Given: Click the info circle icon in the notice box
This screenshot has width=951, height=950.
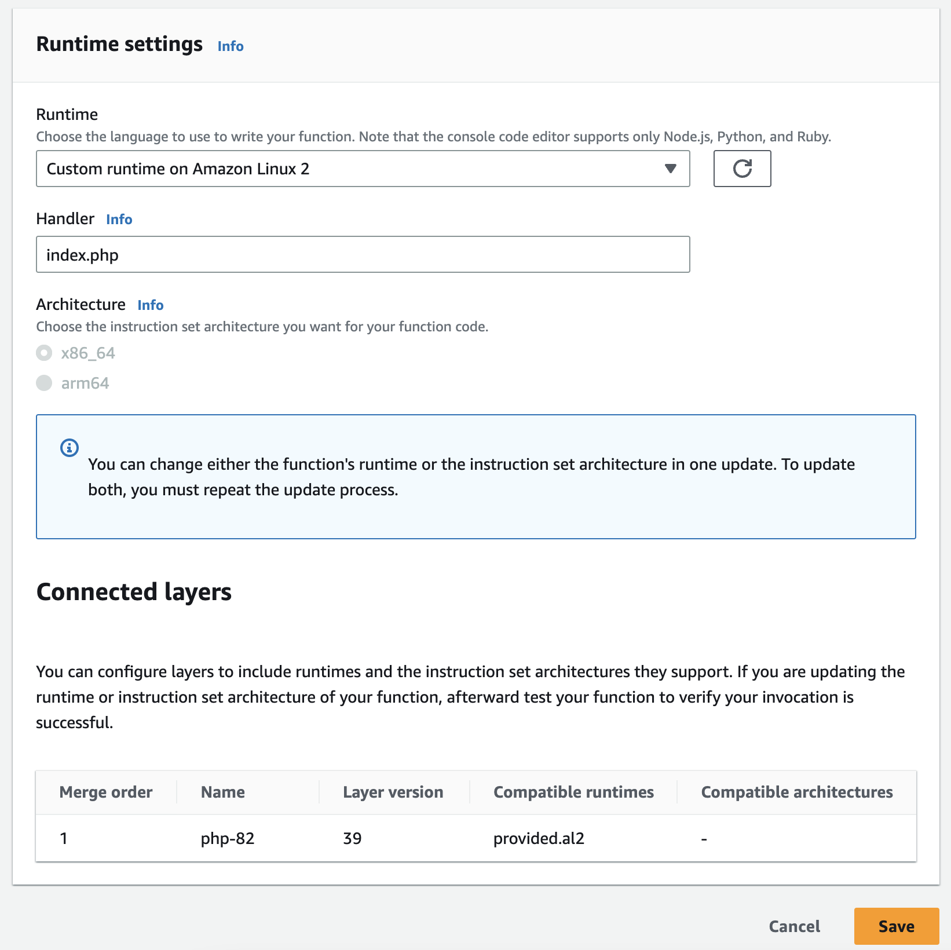Looking at the screenshot, I should 70,448.
